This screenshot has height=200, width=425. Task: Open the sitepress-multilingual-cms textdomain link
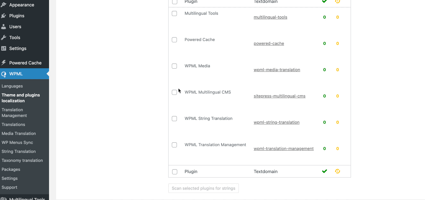tap(279, 96)
